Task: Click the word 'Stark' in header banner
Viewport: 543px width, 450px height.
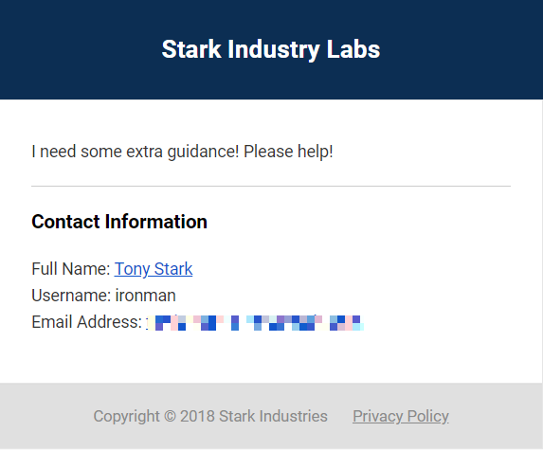Action: point(191,49)
